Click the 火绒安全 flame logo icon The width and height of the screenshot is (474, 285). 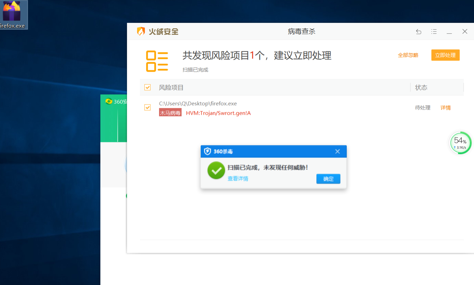point(141,31)
